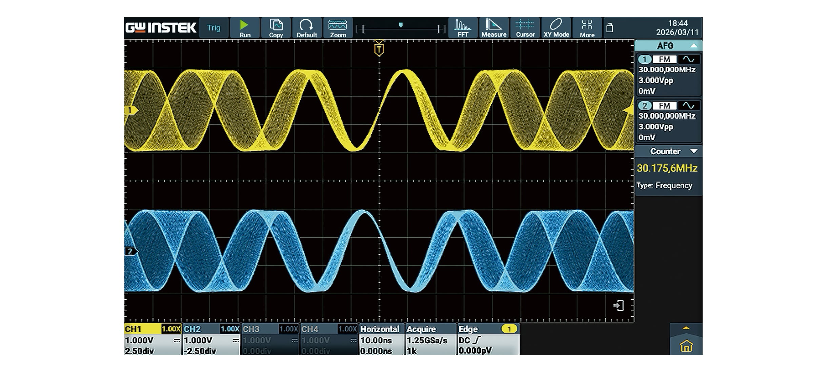This screenshot has height=372, width=827.
Task: Click the clock showing 18:44
Action: pos(678,23)
